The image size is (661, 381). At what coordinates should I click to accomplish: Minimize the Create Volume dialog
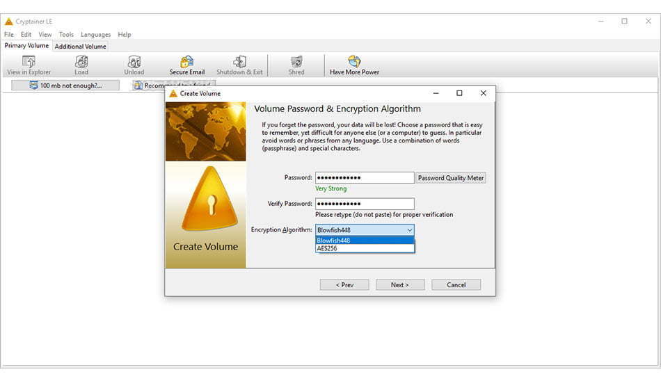[436, 93]
